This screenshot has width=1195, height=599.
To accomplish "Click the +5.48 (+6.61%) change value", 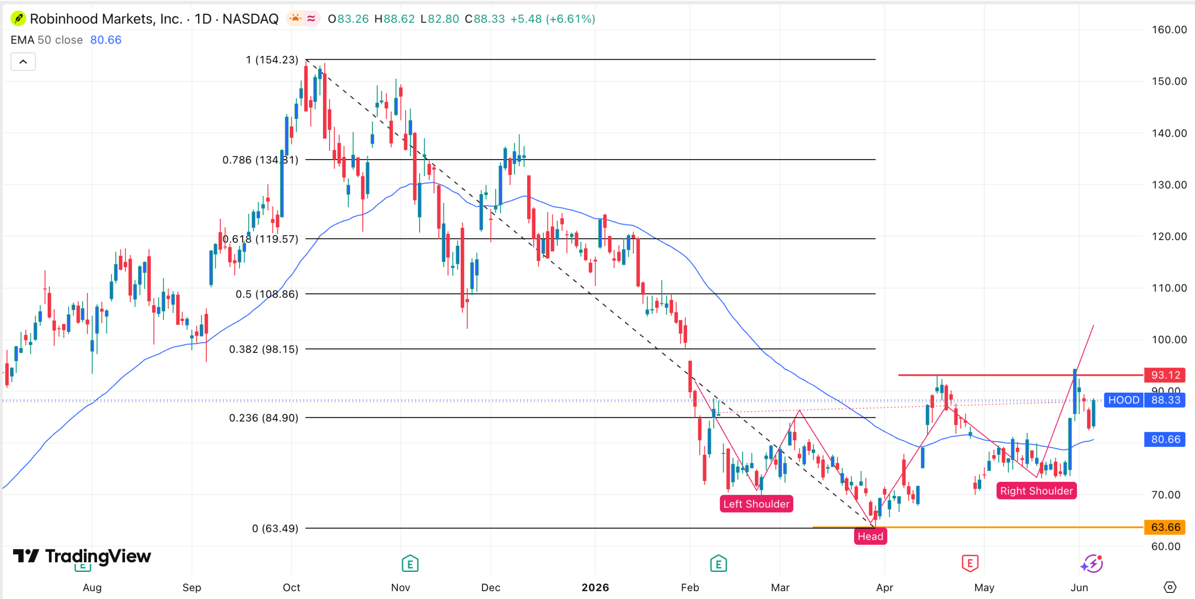I will pos(553,19).
